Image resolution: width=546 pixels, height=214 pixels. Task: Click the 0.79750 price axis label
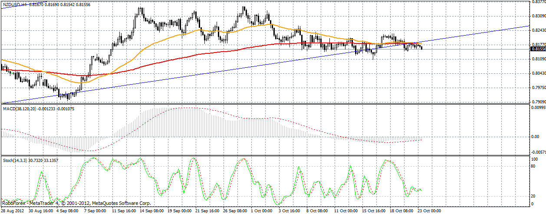[538, 87]
